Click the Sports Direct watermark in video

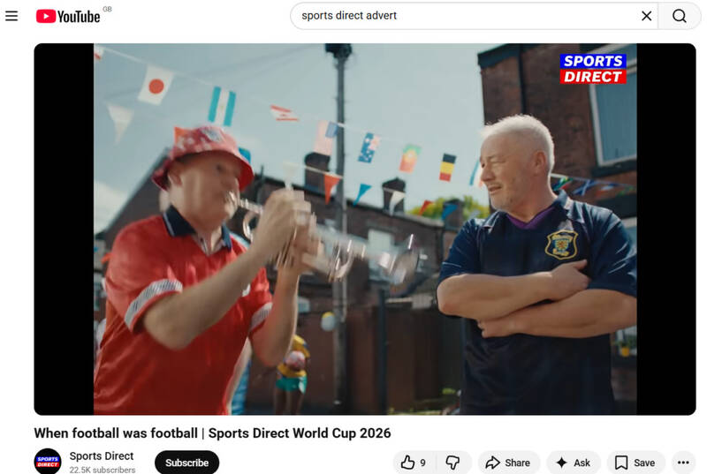pos(593,69)
